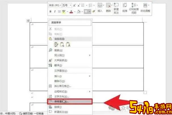Increase font size with the larger A icon
The width and height of the screenshot is (172, 115).
click(74, 5)
